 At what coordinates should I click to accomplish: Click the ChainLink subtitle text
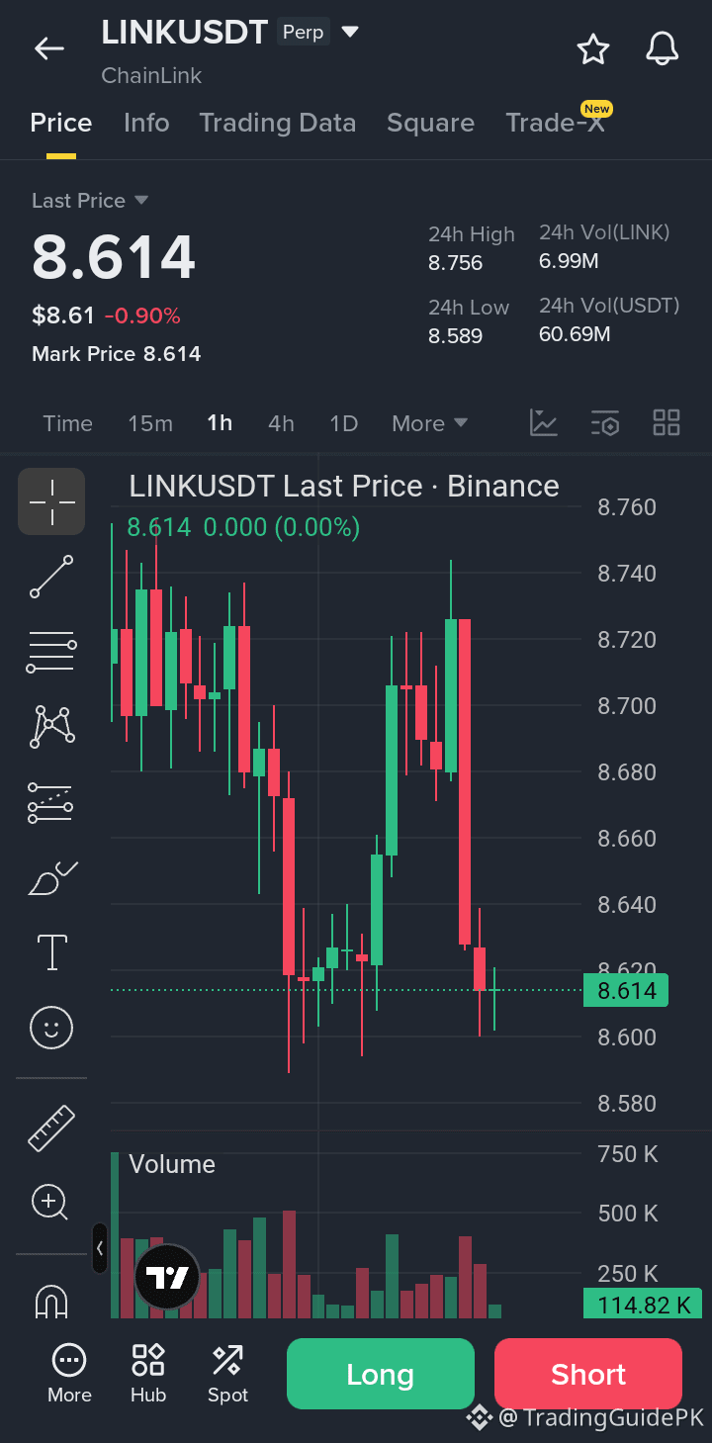[151, 75]
